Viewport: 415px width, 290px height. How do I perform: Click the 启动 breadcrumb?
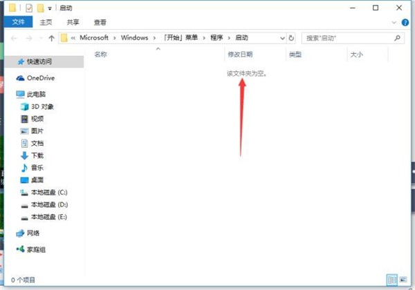(x=241, y=38)
